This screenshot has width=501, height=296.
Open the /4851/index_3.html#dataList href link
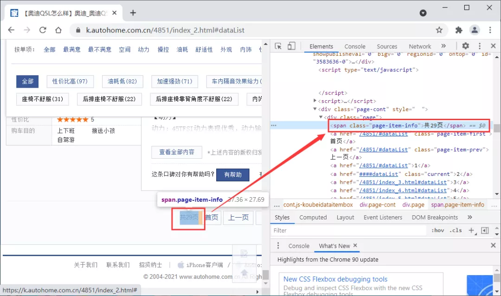tap(403, 182)
